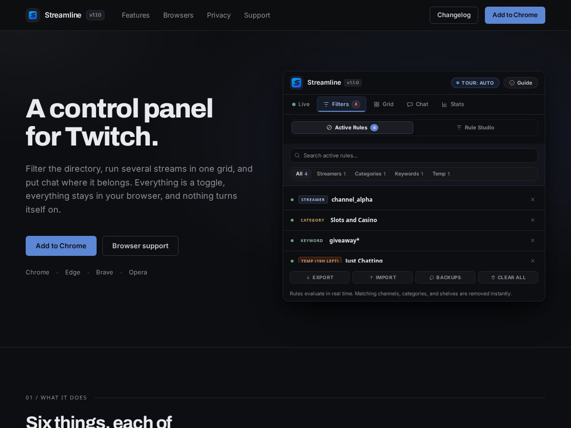This screenshot has height=428, width=571.
Task: Switch to the Rule Studio segment
Action: [x=475, y=127]
